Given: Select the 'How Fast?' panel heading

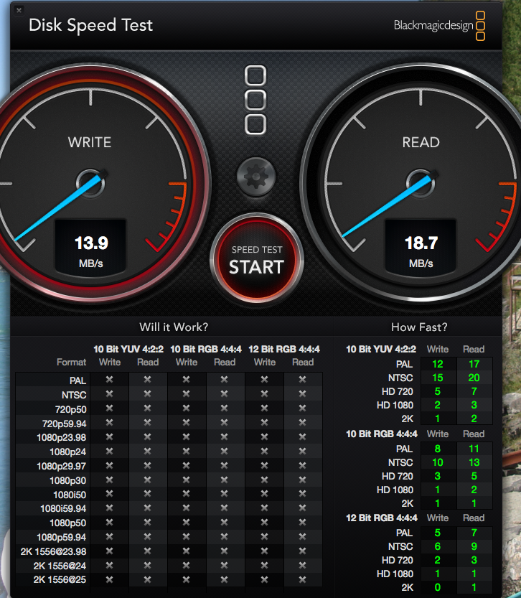Looking at the screenshot, I should pyautogui.click(x=419, y=327).
